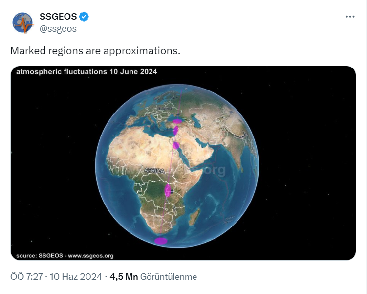Click the 'atmospheric fluctuations 10 June 2024' title
The width and height of the screenshot is (367, 294).
pyautogui.click(x=86, y=72)
